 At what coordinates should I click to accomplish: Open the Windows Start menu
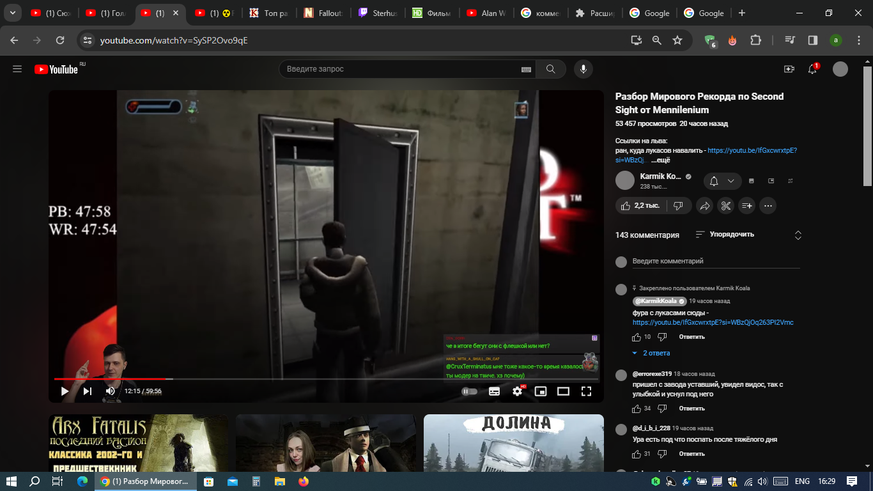(x=12, y=481)
